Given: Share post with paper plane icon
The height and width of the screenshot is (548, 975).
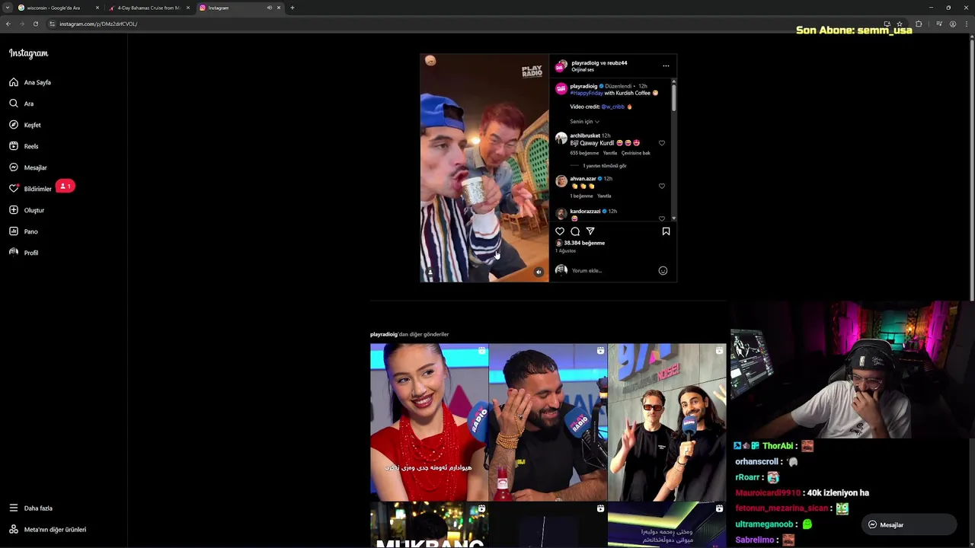Looking at the screenshot, I should [x=590, y=231].
